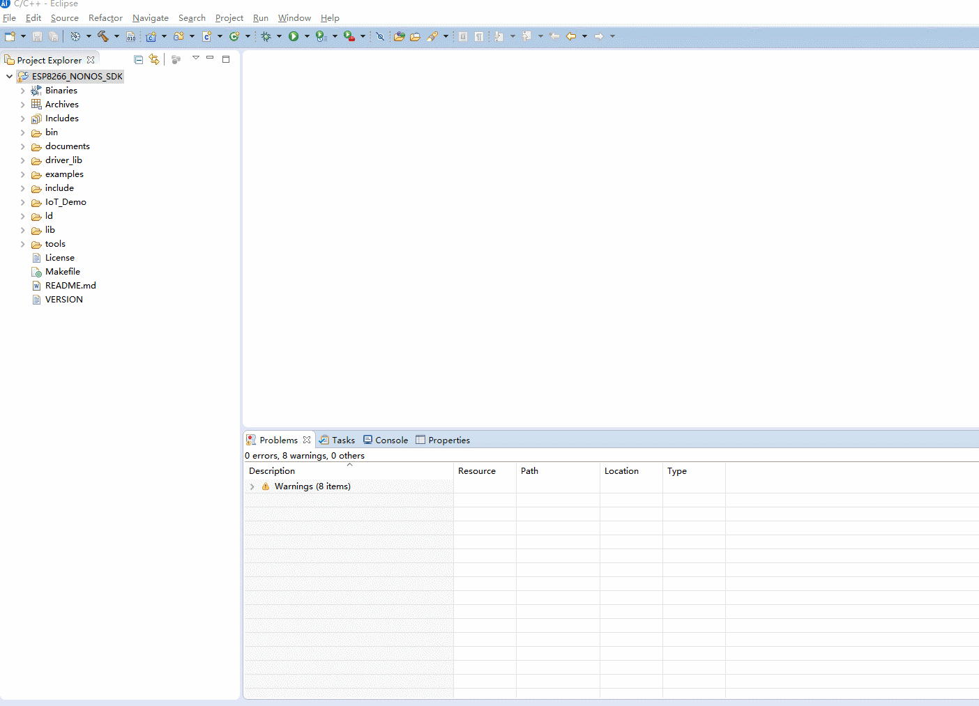This screenshot has width=979, height=706.
Task: Click the Path column header
Action: [x=559, y=471]
